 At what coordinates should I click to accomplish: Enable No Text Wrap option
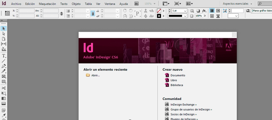(x=212, y=11)
